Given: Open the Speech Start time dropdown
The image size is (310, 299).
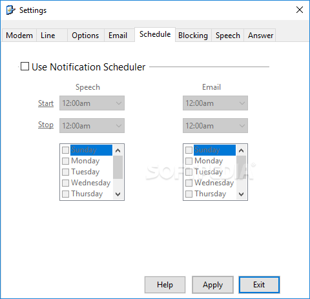Looking at the screenshot, I should pos(92,103).
